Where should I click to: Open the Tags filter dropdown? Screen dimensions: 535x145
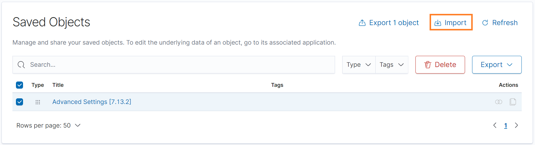(x=392, y=65)
